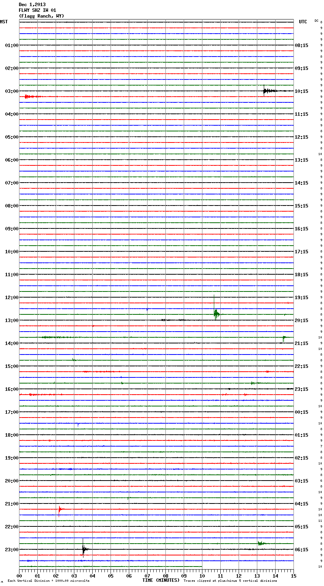The height and width of the screenshot is (586, 324).
Task: Click minute 03 on the time axis
Action: [x=74, y=576]
